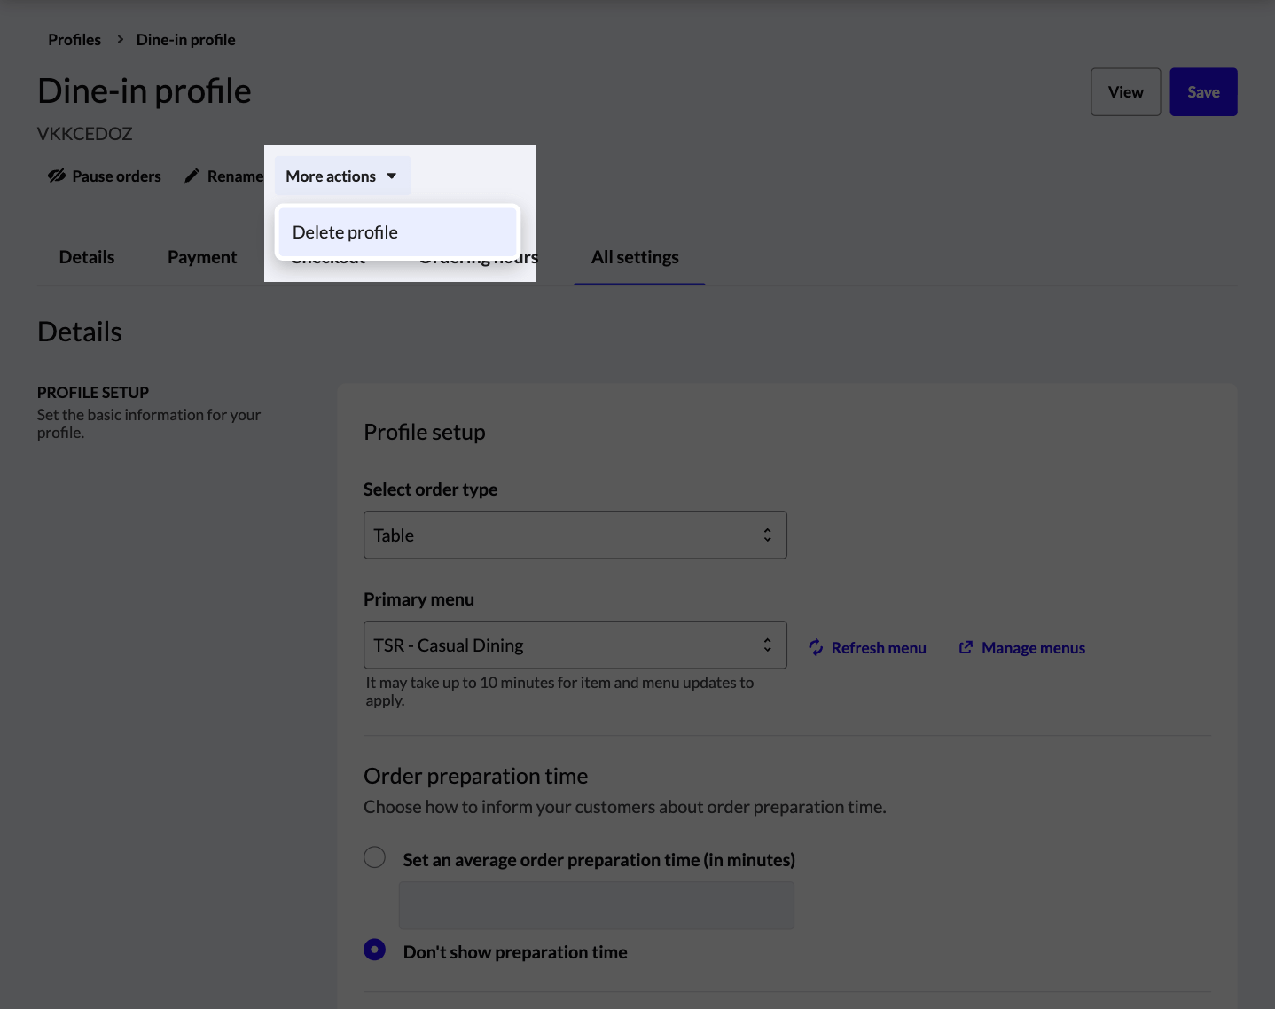Select the Pause orders icon
The image size is (1275, 1009).
(57, 176)
